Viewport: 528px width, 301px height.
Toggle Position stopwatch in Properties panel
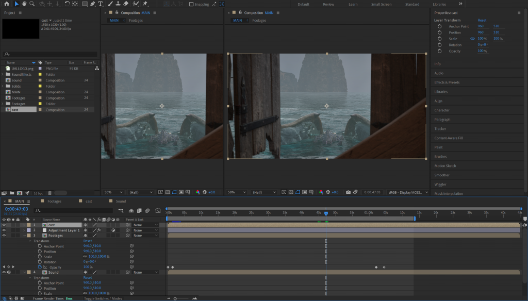pos(439,32)
